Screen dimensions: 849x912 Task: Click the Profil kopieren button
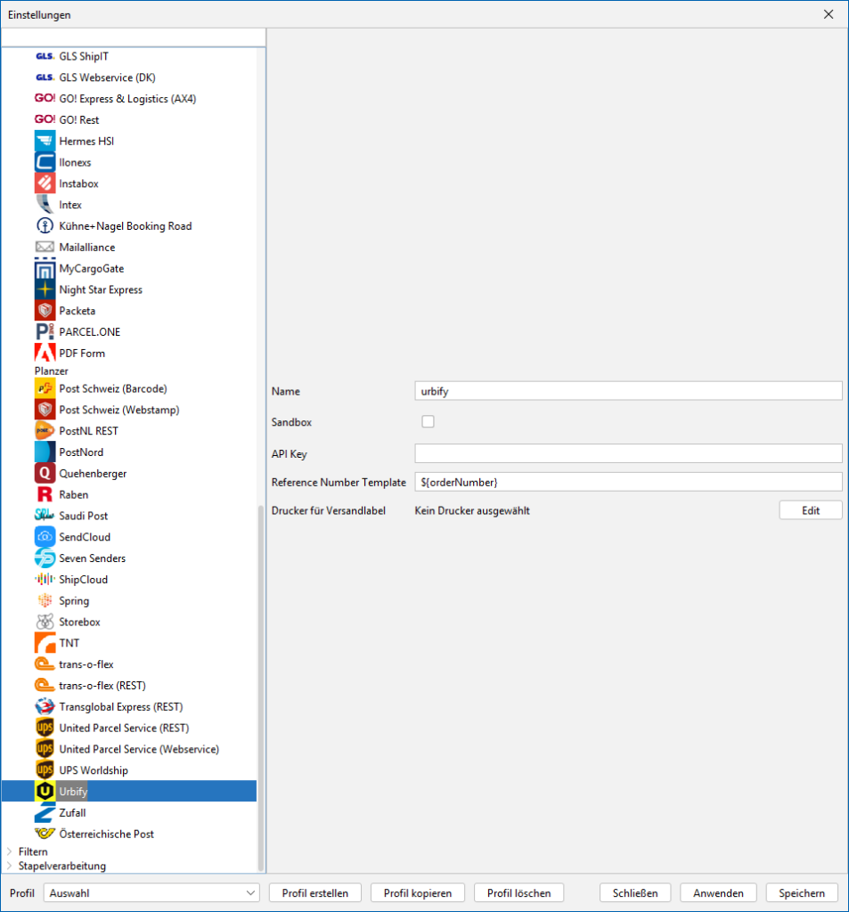click(x=418, y=892)
